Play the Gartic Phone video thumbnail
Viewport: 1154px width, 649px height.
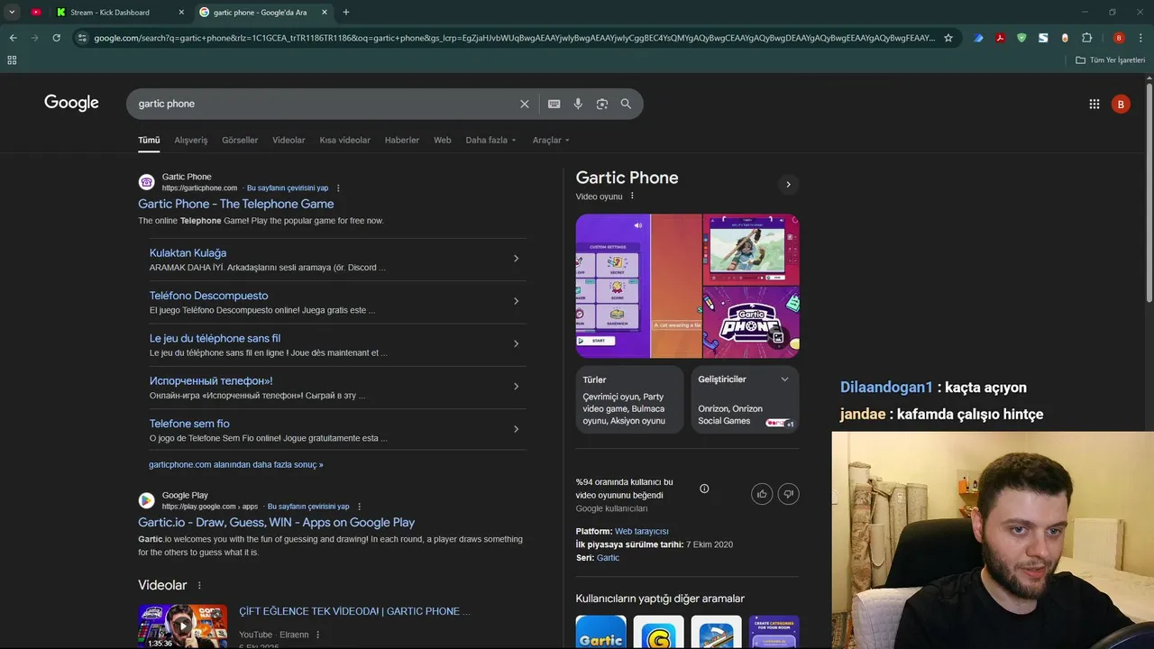183,626
